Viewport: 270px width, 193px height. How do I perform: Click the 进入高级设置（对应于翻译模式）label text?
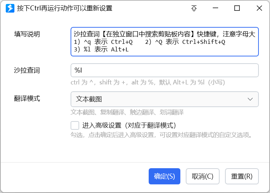pos(129,125)
